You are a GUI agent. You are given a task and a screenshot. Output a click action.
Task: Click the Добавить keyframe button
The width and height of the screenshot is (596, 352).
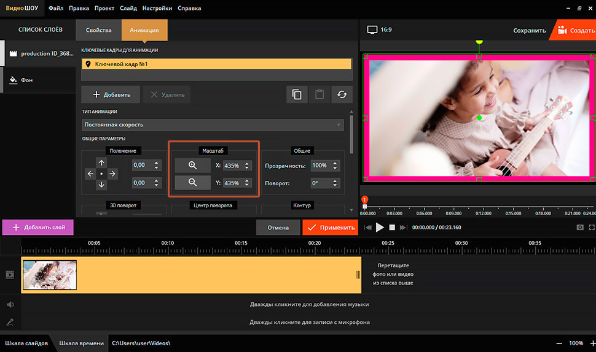111,94
